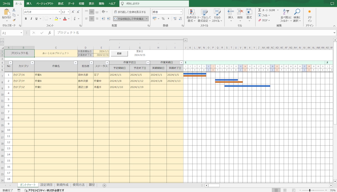
Task: Switch to the 使用方法 sheet tab
Action: click(79, 185)
